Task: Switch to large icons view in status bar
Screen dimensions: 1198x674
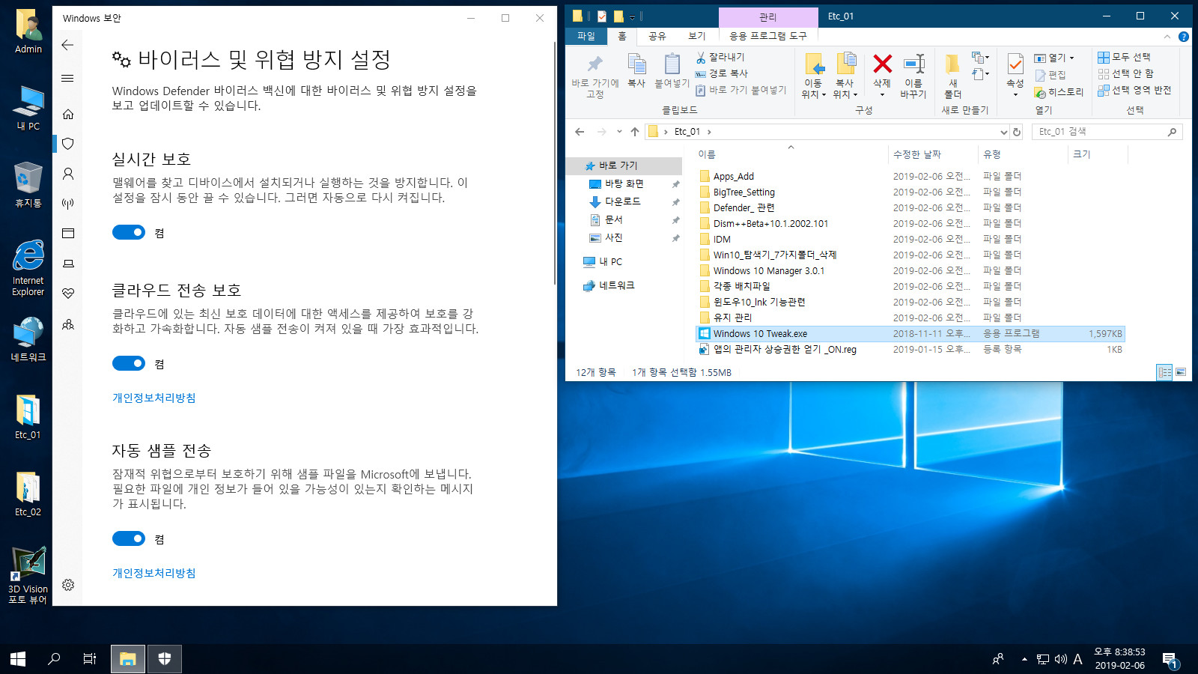Action: (1181, 372)
